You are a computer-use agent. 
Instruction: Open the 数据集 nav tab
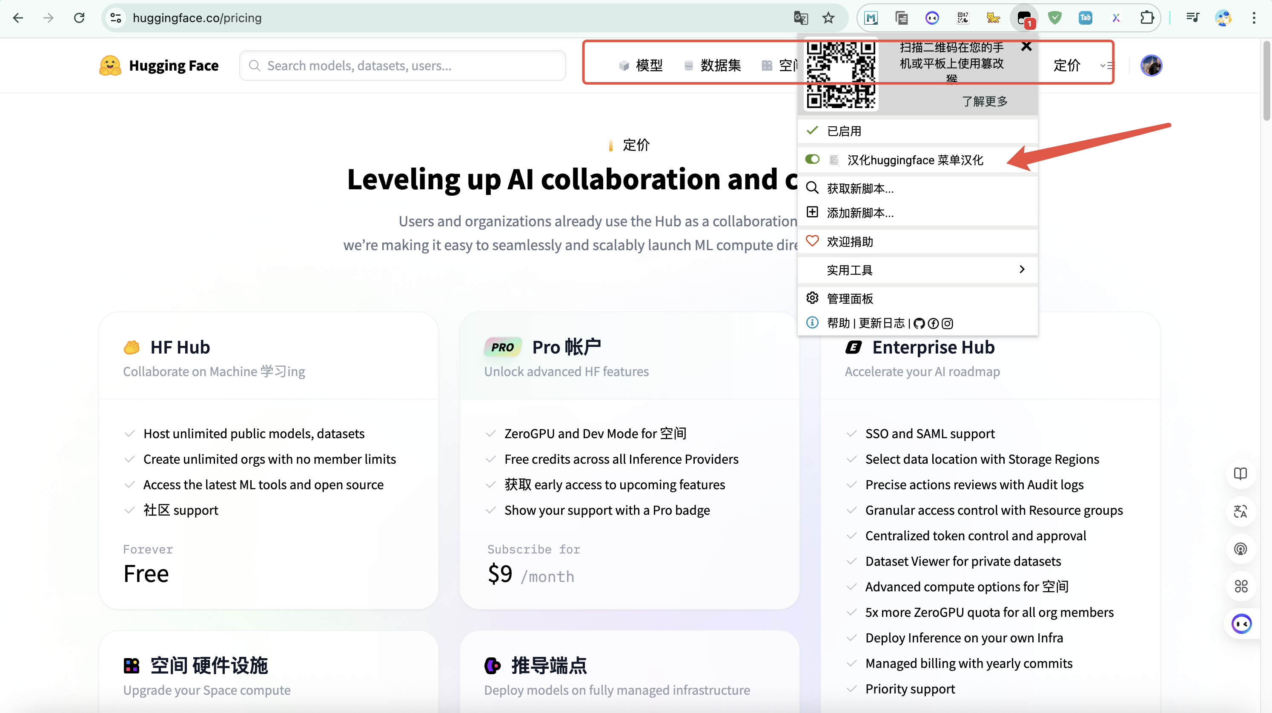coord(712,65)
